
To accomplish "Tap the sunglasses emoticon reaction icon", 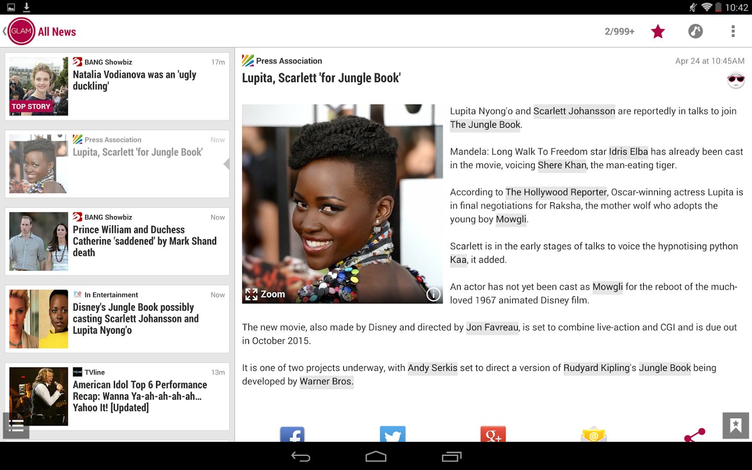I will (736, 80).
